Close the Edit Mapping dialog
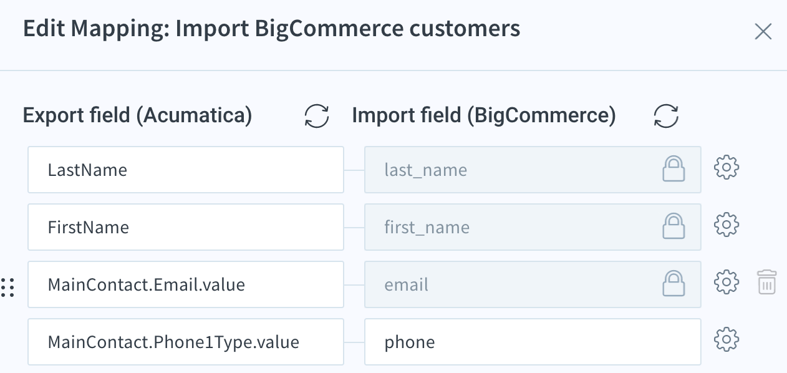 click(763, 31)
